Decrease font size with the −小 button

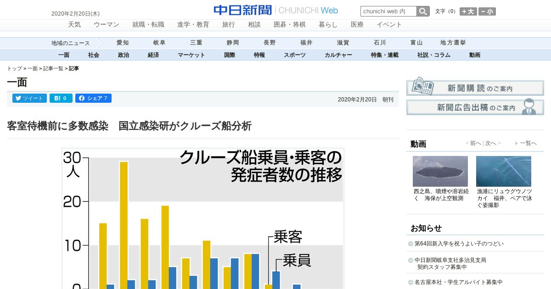click(487, 11)
